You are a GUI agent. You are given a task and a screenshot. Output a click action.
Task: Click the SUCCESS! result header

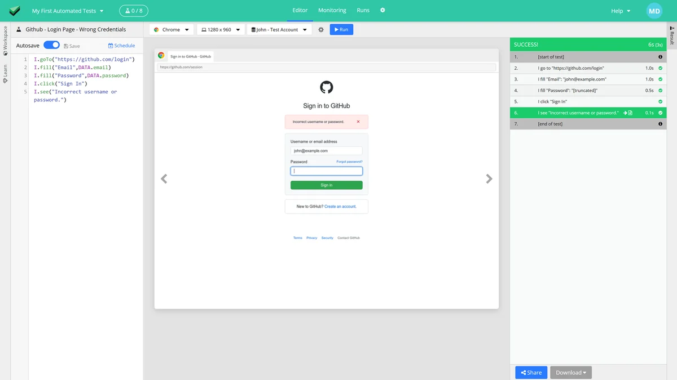588,44
